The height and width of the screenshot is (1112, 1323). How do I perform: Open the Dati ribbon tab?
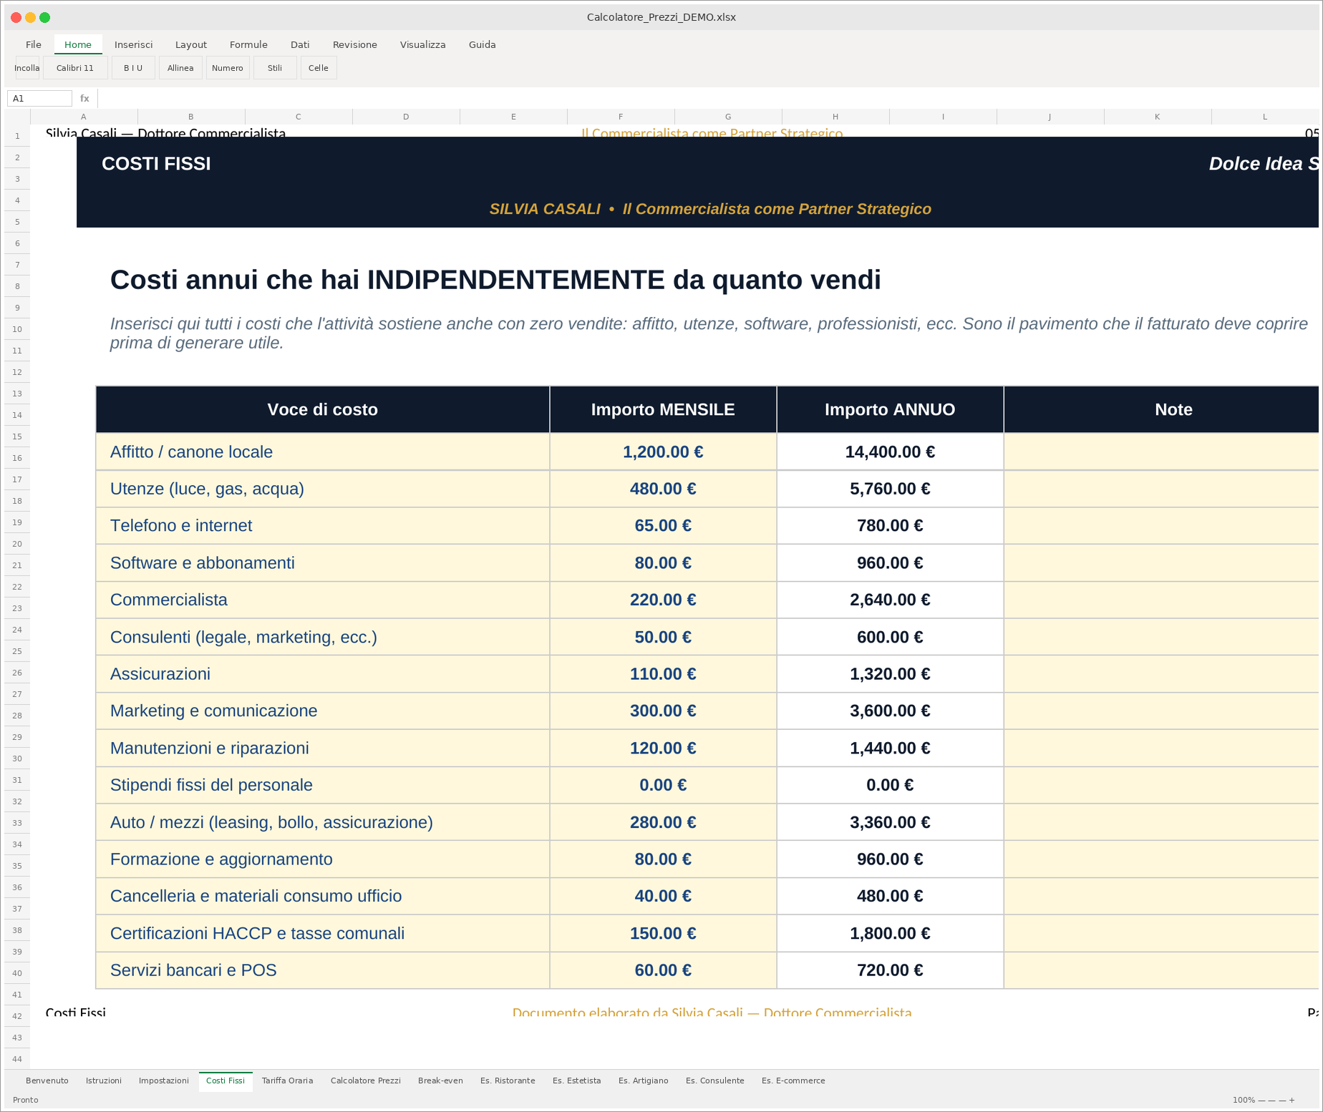pos(300,44)
